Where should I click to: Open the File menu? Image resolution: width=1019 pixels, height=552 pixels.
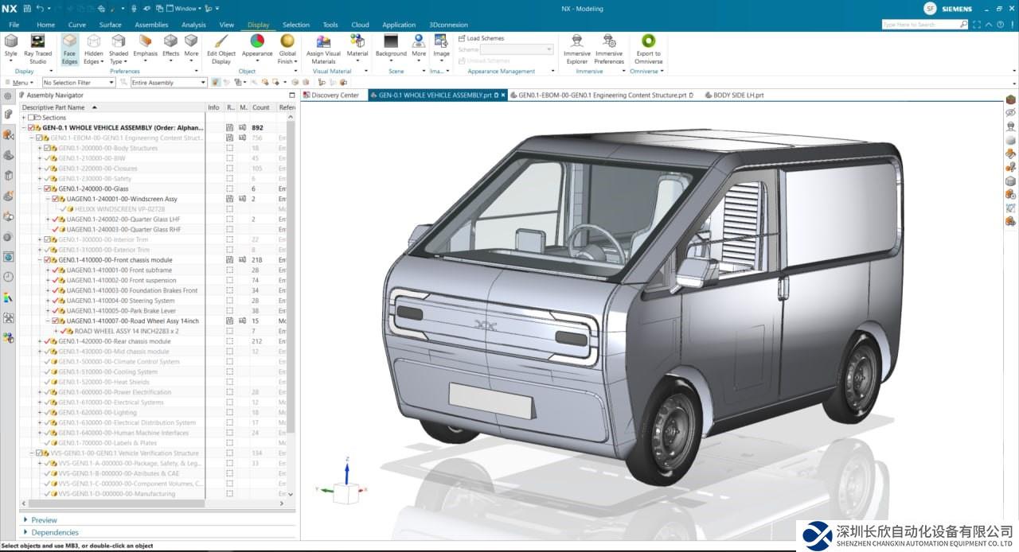point(14,25)
